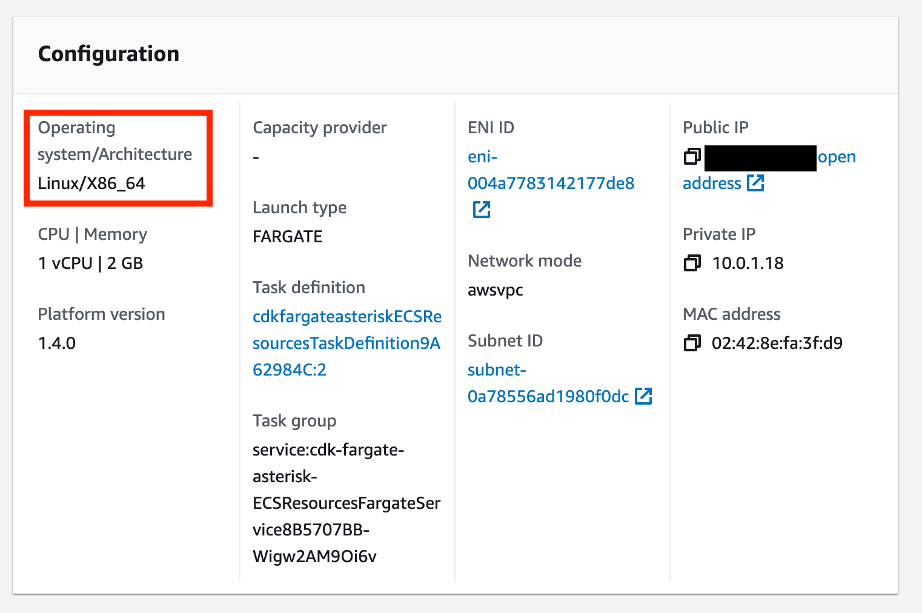Image resolution: width=922 pixels, height=613 pixels.
Task: Click external link icon beside open address
Action: tap(755, 183)
